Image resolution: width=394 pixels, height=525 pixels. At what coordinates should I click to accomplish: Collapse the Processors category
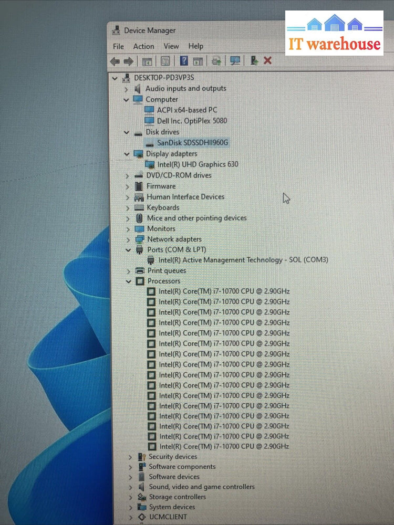[x=129, y=281]
